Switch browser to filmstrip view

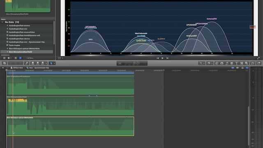point(16,58)
